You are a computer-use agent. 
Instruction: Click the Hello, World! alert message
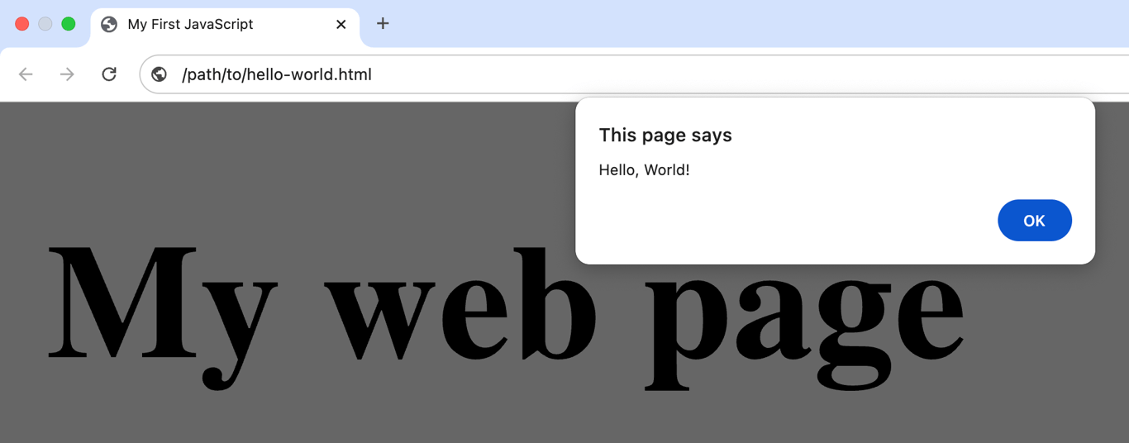coord(644,170)
